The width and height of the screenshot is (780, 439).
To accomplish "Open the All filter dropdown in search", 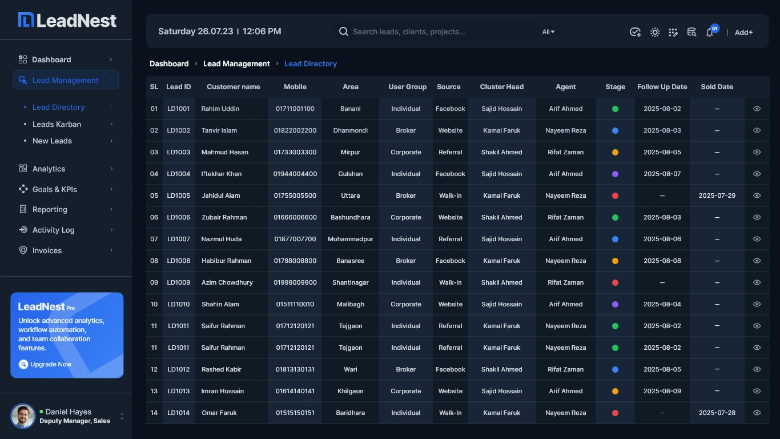I will tap(549, 32).
